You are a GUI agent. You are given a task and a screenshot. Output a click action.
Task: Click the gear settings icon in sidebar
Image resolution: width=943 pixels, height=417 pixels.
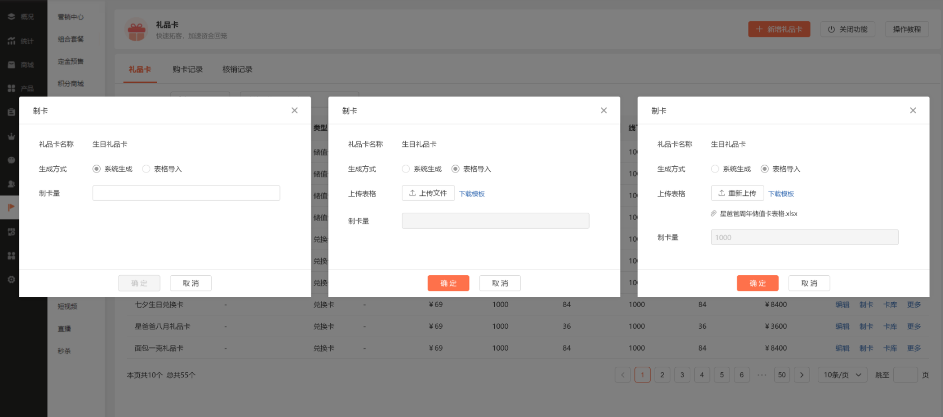point(11,279)
